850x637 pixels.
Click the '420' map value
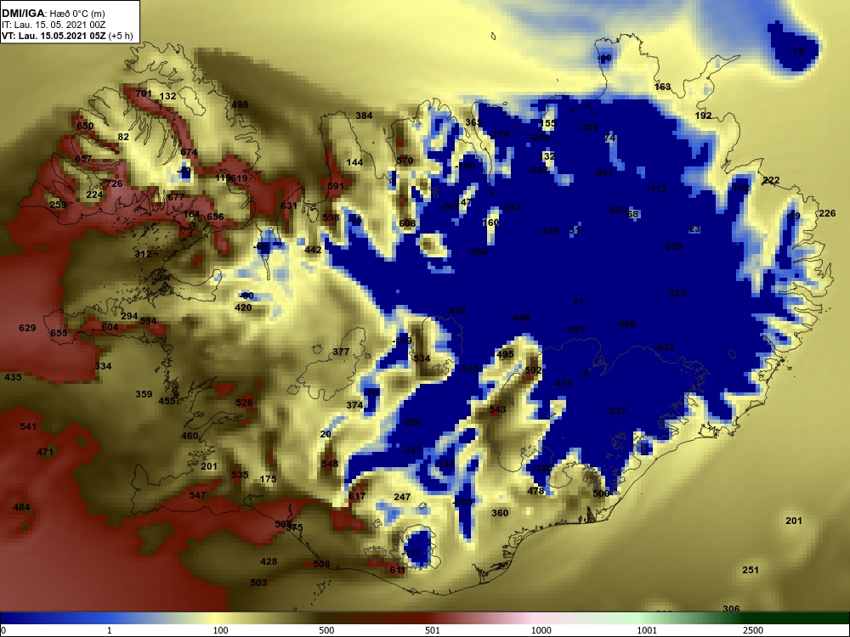pos(243,307)
